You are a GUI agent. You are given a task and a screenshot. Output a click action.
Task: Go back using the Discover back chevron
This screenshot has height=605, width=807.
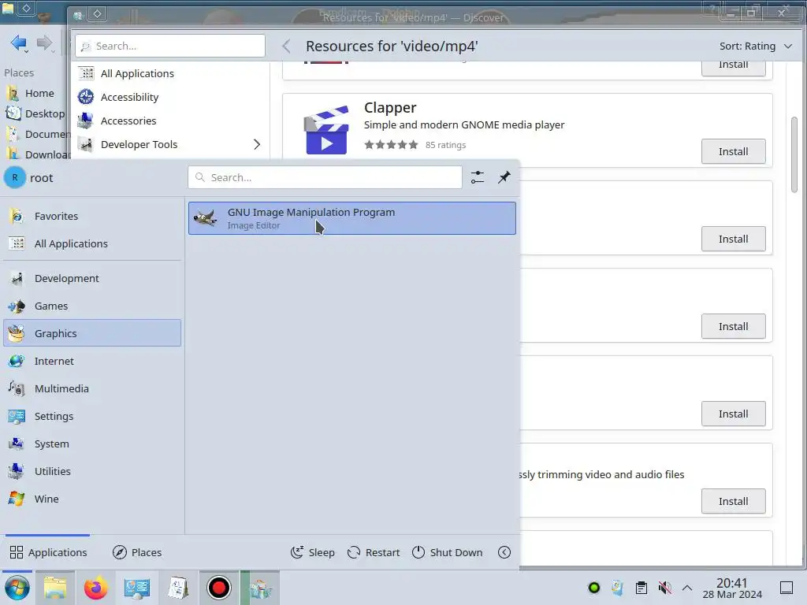(287, 46)
